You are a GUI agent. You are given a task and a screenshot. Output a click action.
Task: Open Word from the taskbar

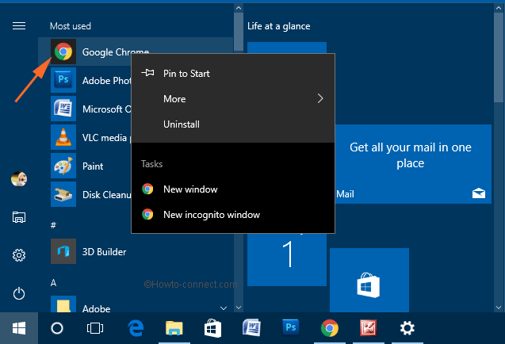click(x=251, y=327)
